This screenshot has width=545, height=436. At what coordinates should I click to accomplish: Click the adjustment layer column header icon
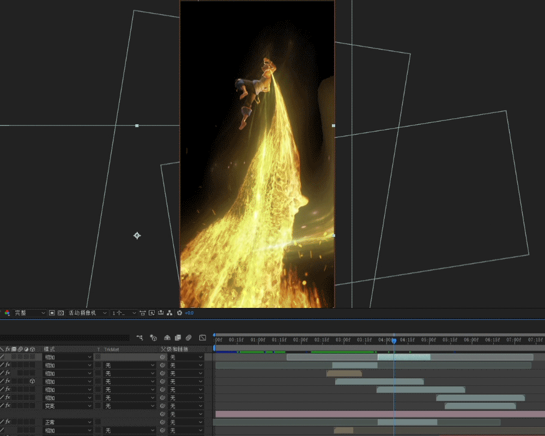pyautogui.click(x=26, y=349)
